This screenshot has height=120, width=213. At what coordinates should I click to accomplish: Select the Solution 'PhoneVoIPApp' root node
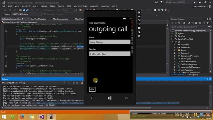point(190,31)
